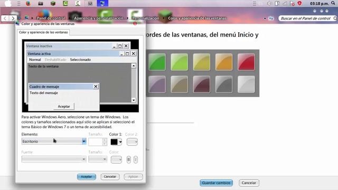The image size is (338, 190).
Task: Click Normal in the preview menu
Action: 35,60
